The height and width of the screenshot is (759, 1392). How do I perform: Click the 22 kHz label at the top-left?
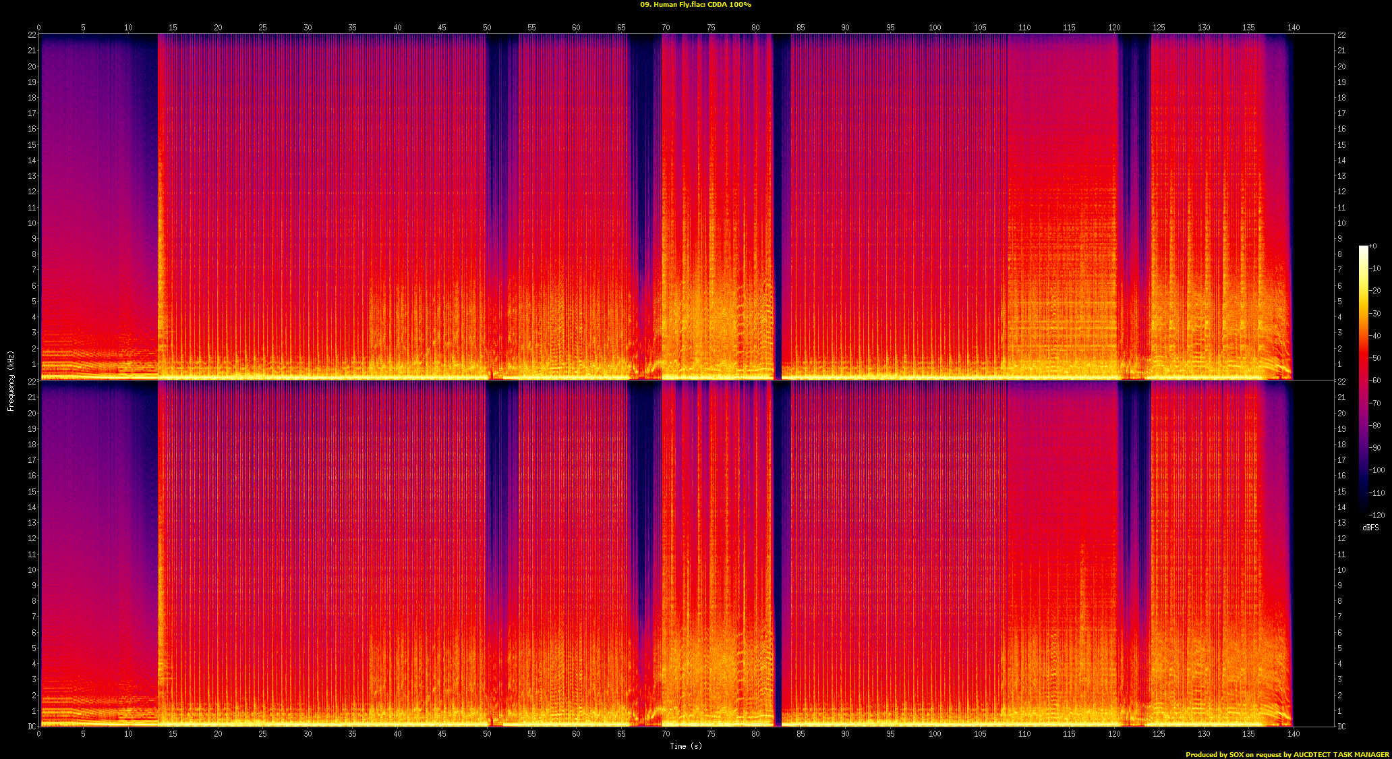click(32, 35)
